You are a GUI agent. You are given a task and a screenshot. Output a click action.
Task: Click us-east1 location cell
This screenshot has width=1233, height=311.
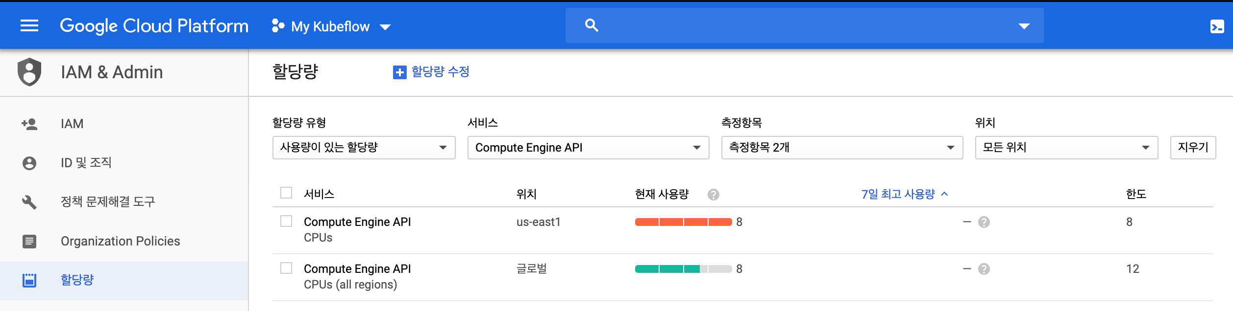pos(539,222)
